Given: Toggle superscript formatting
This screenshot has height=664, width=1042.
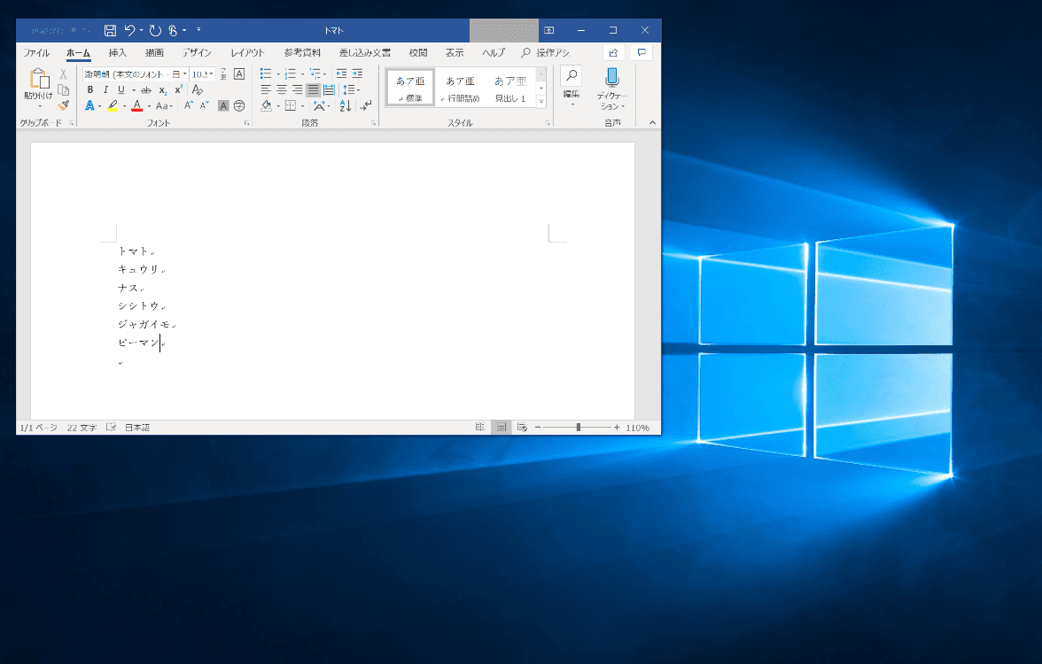Looking at the screenshot, I should [178, 89].
